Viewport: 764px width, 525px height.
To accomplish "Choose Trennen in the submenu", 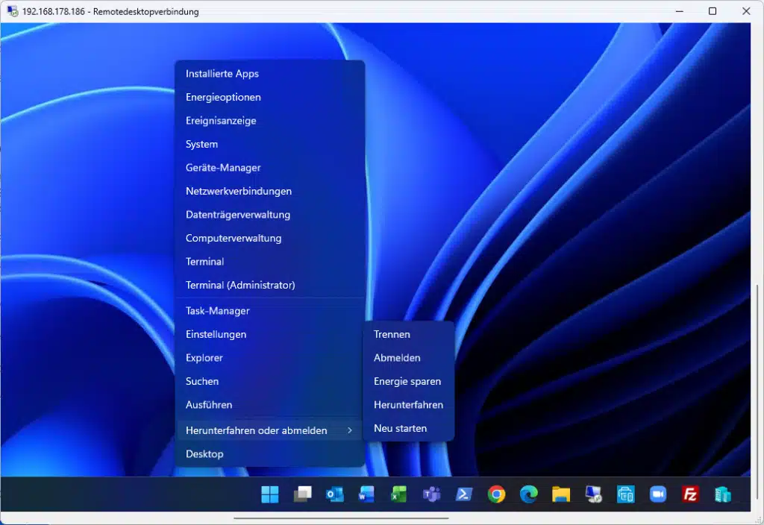I will coord(408,334).
